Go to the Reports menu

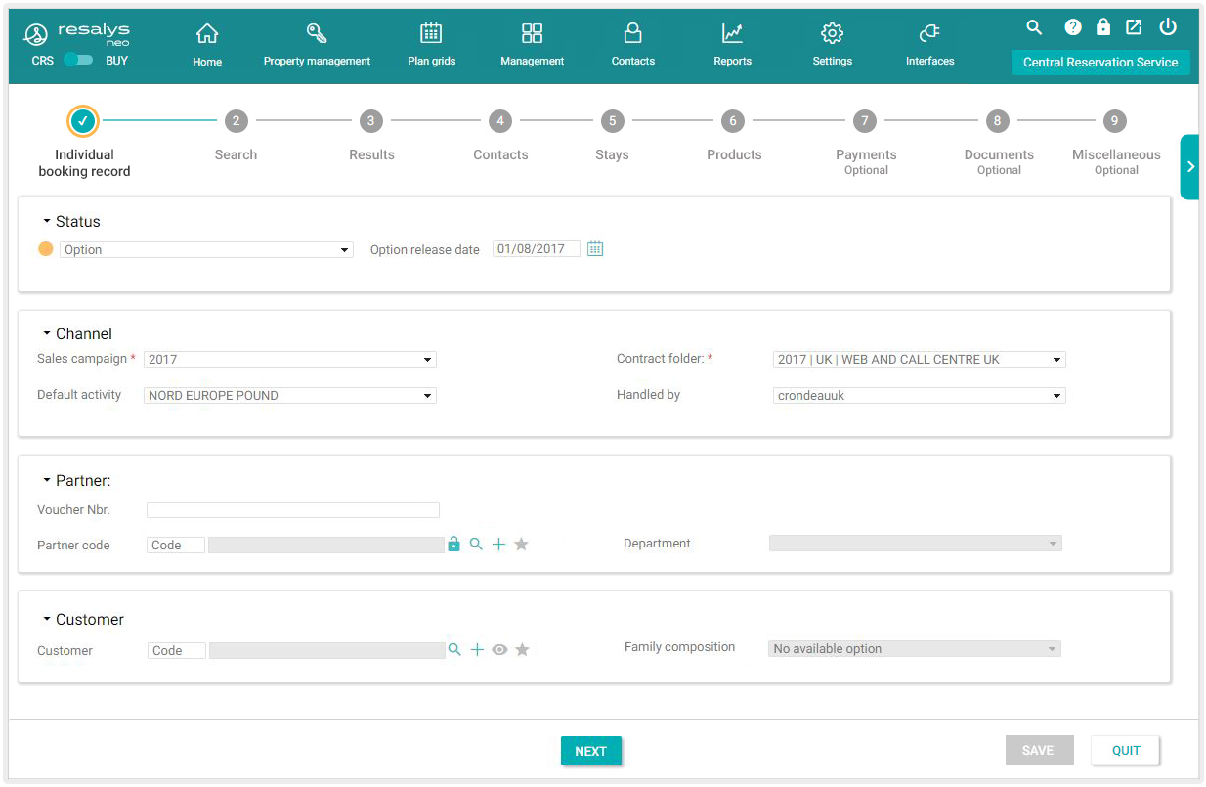pyautogui.click(x=732, y=46)
